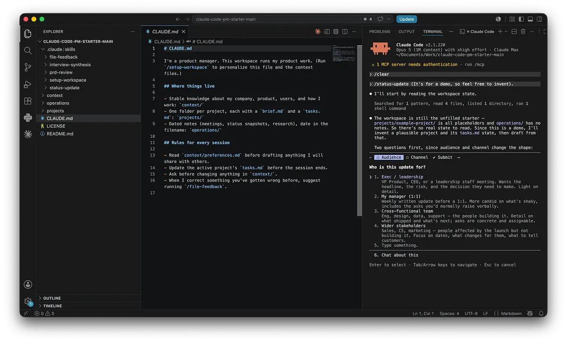
Task: Open the Python activity bar icon
Action: click(x=28, y=118)
